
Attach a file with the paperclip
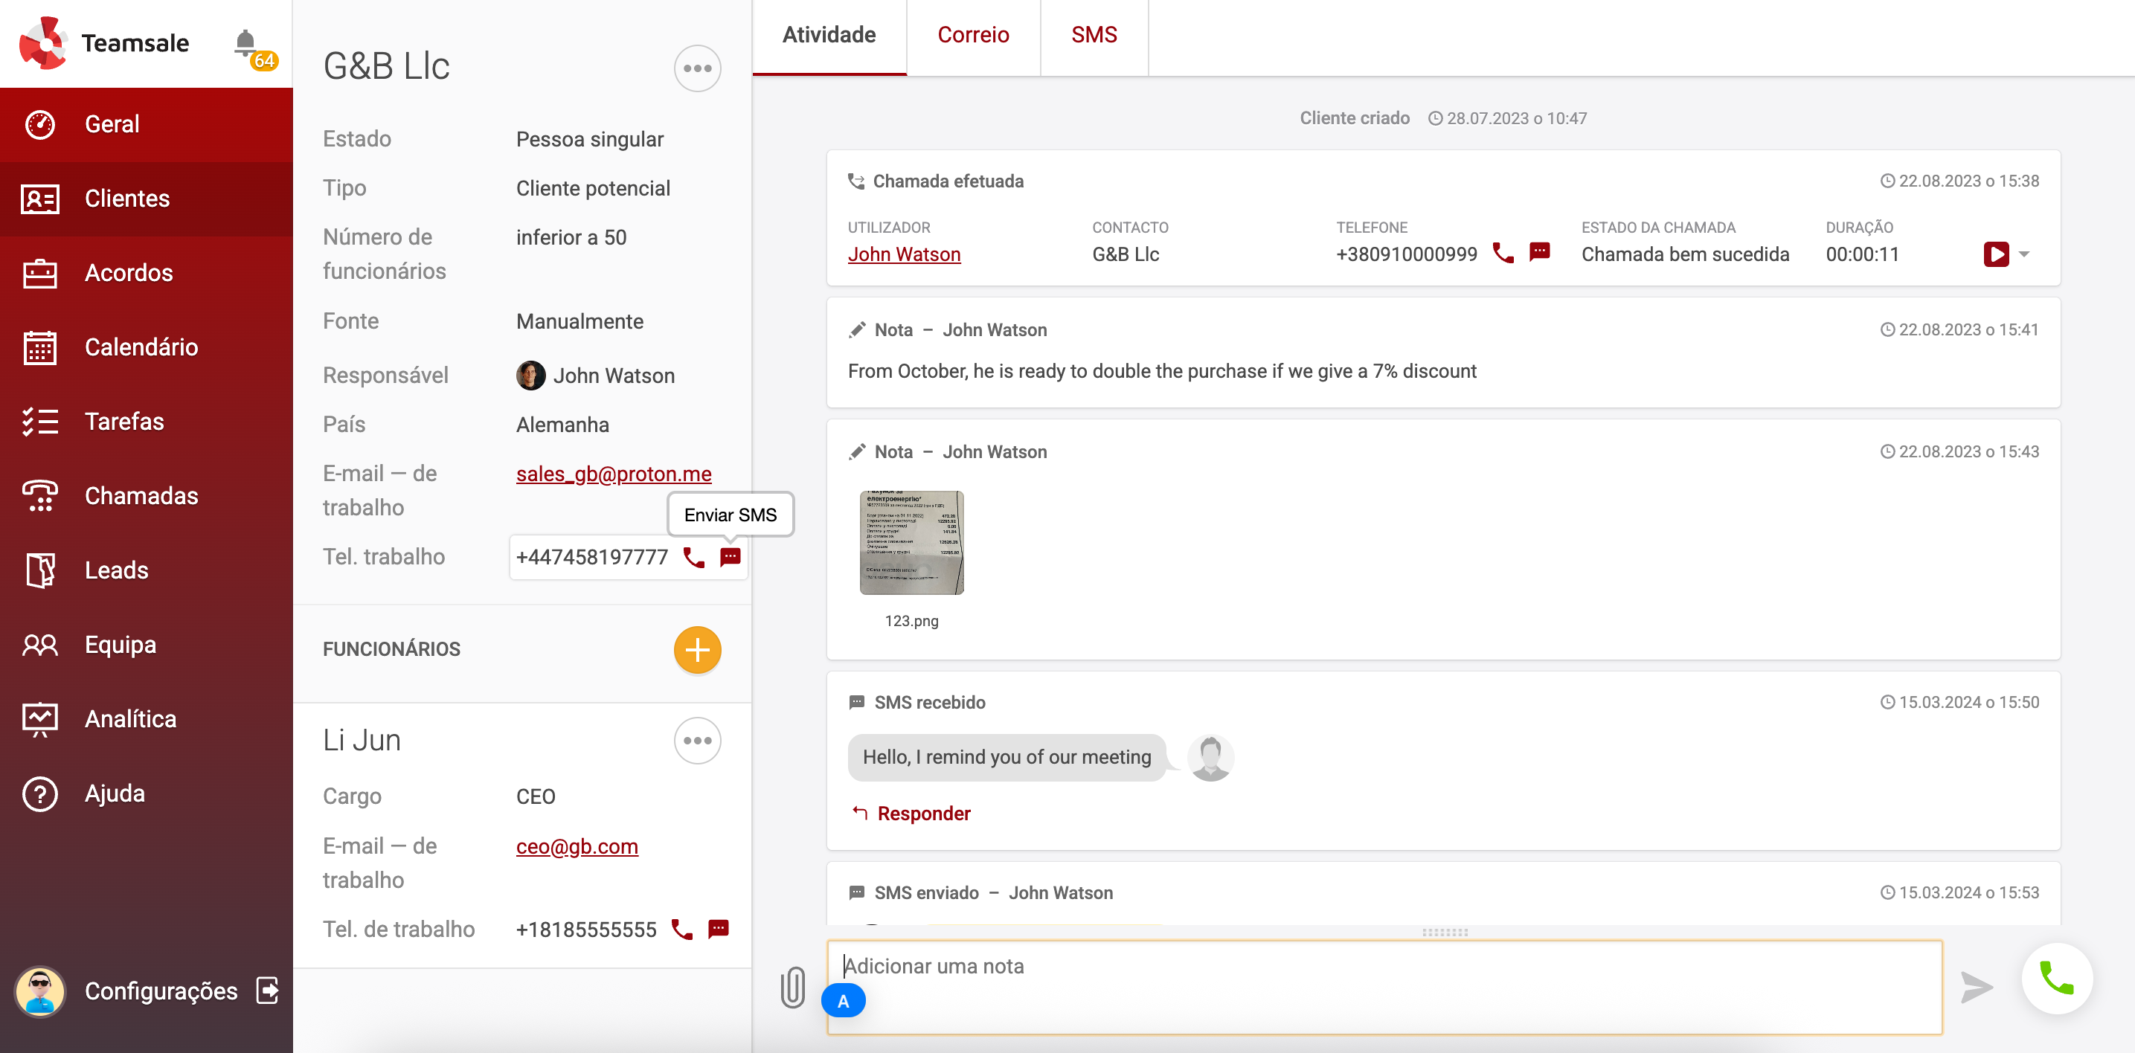[x=793, y=986]
